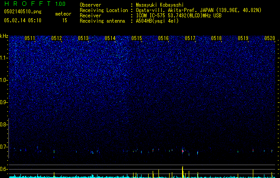Click the 0511 time marker
This screenshot has height=178, width=280.
click(30, 38)
